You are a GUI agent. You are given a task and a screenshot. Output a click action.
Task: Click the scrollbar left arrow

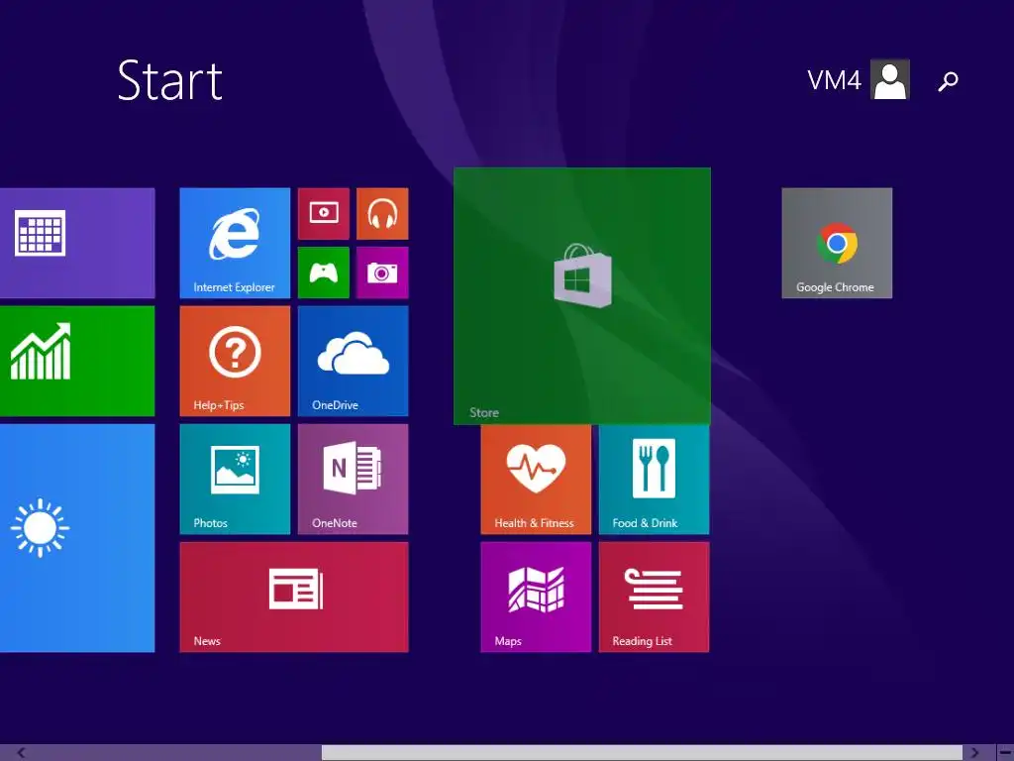click(x=21, y=753)
